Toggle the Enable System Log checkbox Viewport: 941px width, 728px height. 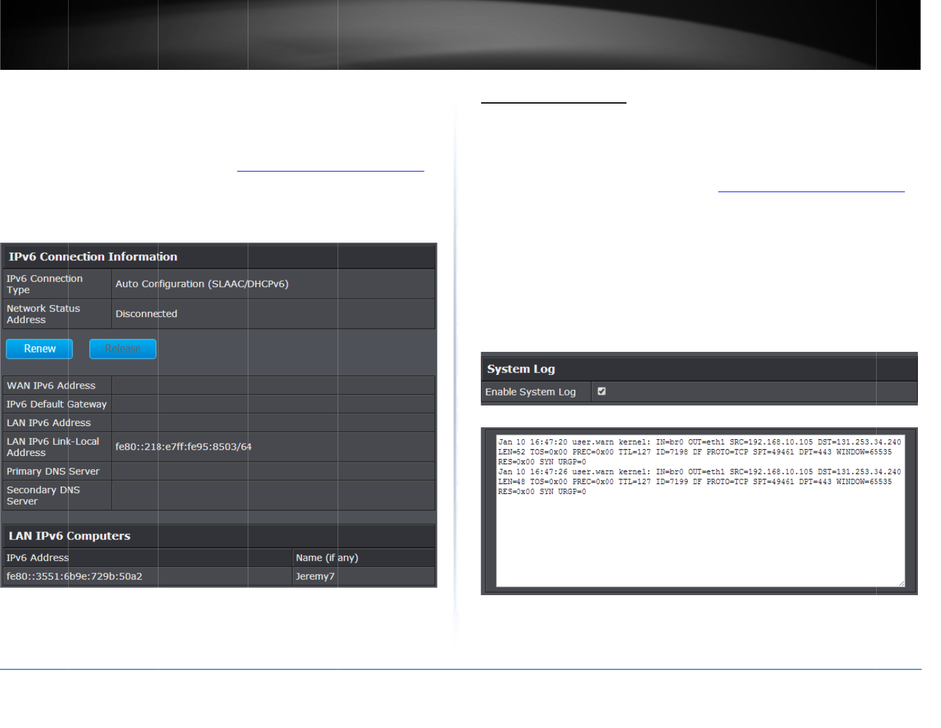[602, 391]
